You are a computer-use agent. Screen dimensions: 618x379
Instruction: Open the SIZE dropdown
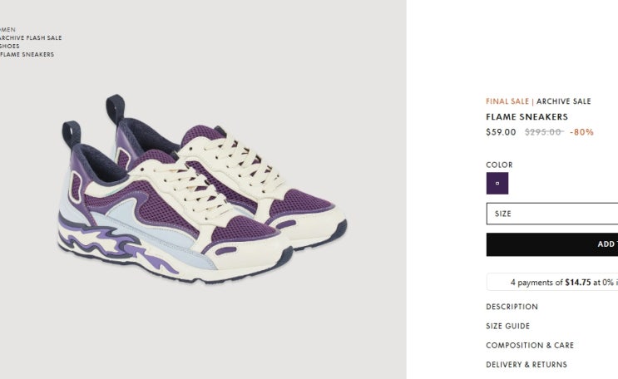[552, 214]
